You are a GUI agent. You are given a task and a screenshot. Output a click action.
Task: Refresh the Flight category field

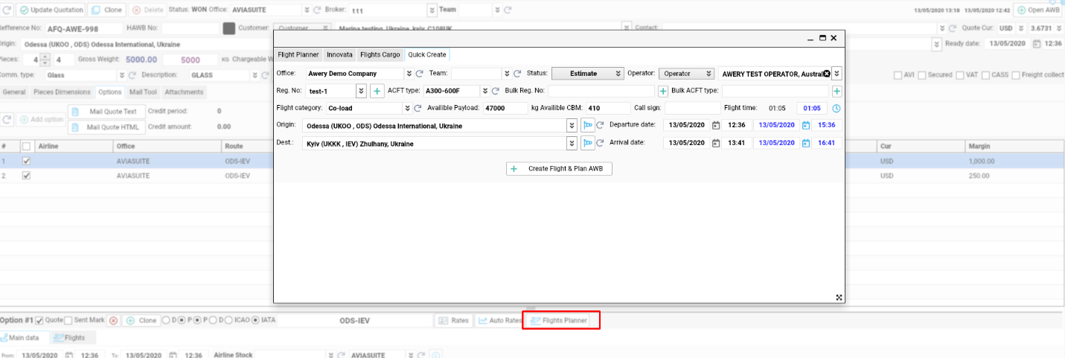418,108
